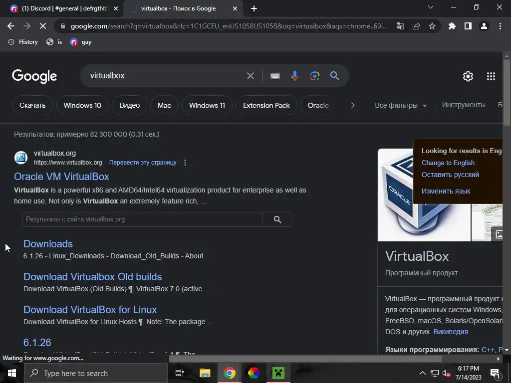Open the Инструменты search tools
511x383 pixels.
[464, 105]
